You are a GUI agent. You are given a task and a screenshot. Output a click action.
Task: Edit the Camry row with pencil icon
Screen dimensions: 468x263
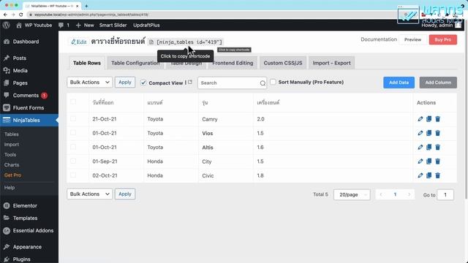tap(420, 119)
